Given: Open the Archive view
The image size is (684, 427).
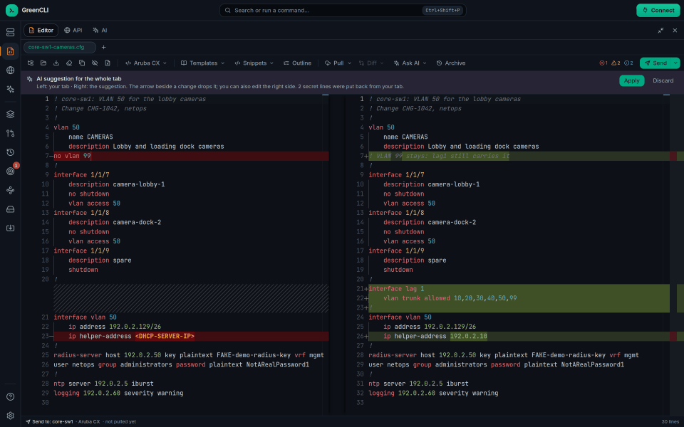Looking at the screenshot, I should [x=451, y=63].
